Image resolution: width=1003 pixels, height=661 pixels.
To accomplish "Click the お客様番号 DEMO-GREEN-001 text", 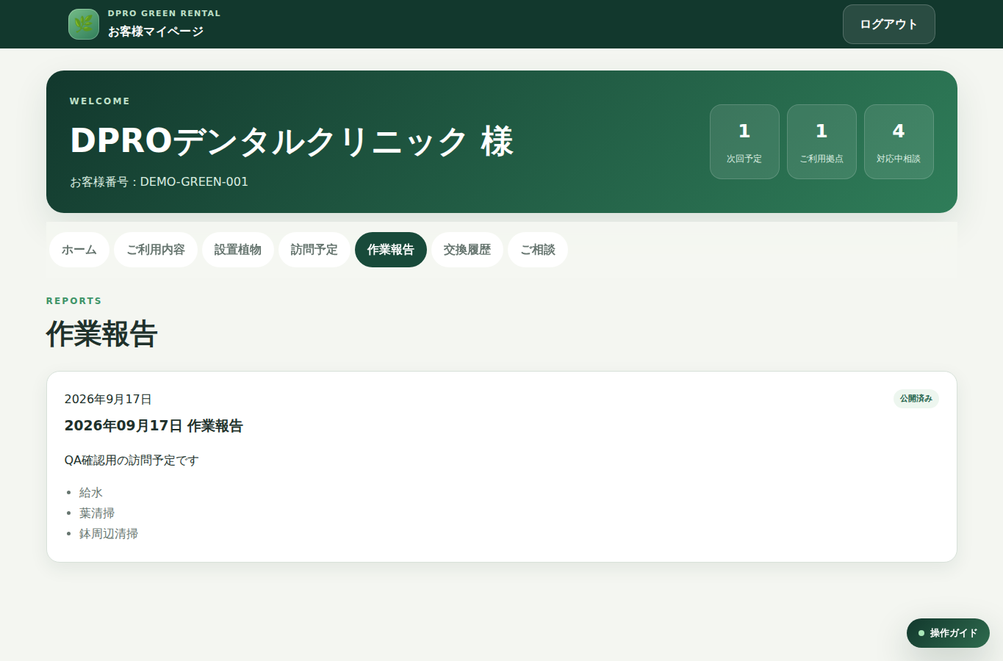I will click(159, 181).
